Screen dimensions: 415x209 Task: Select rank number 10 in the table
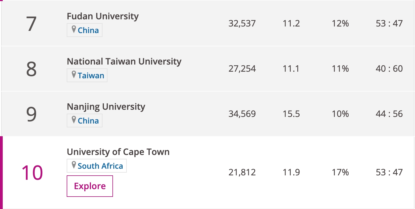32,173
